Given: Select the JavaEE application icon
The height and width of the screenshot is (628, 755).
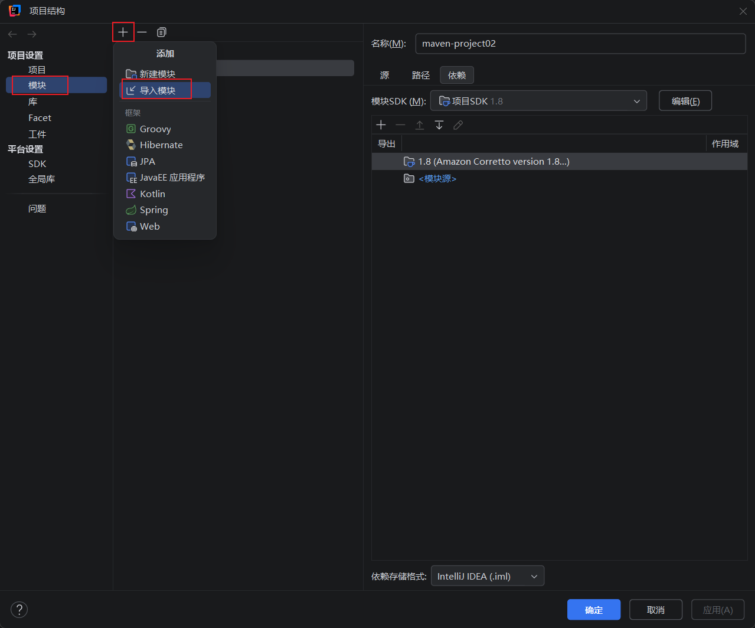Looking at the screenshot, I should (x=131, y=178).
